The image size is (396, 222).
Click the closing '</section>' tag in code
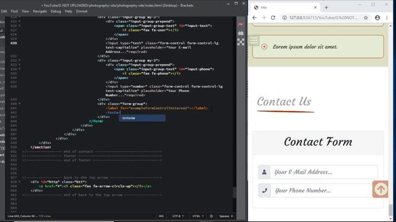coord(41,147)
